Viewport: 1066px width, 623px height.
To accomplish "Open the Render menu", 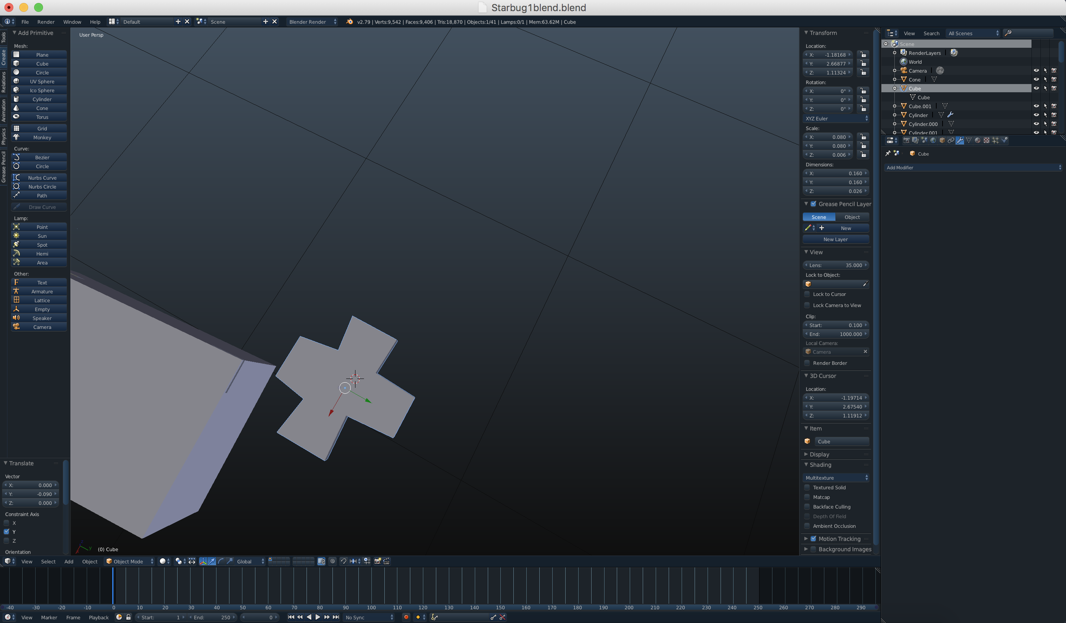I will point(46,22).
